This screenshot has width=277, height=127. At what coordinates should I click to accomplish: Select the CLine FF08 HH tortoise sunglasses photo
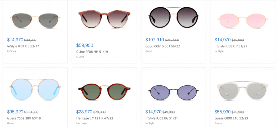tap(104, 19)
